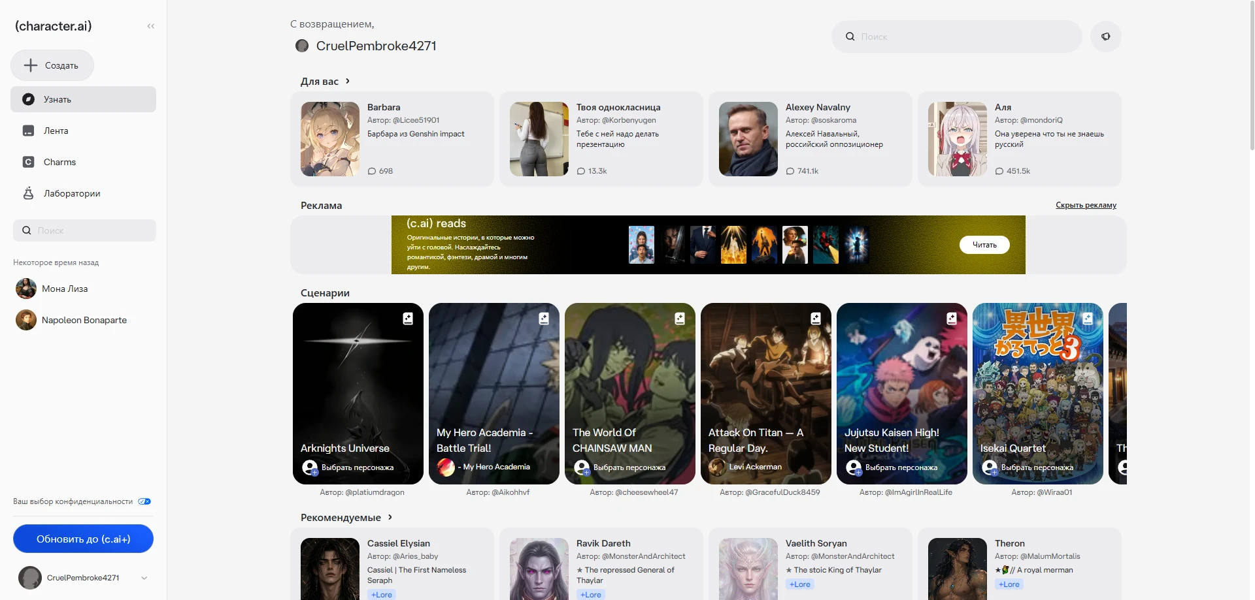Open Лаборатории in the sidebar
The image size is (1255, 600).
point(83,193)
